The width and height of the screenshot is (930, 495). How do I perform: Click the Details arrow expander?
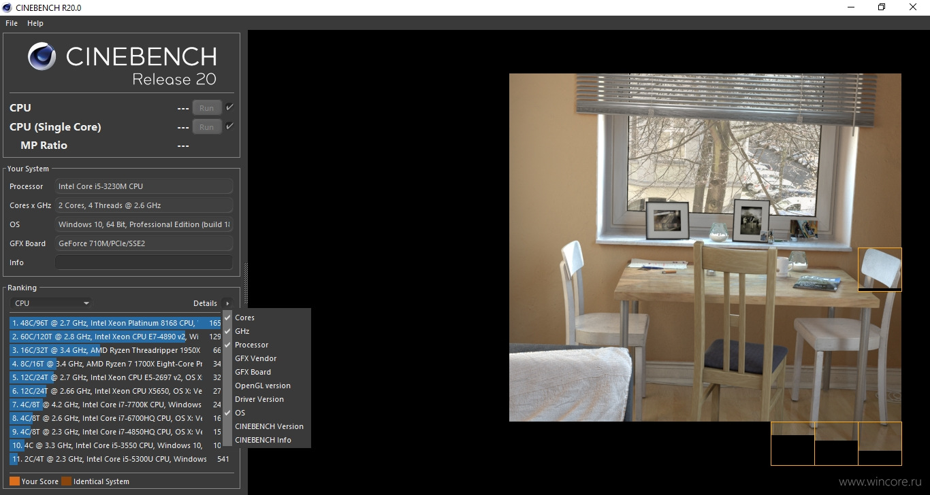click(227, 303)
